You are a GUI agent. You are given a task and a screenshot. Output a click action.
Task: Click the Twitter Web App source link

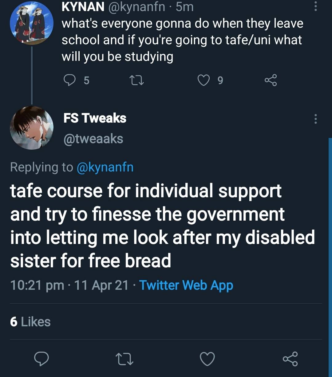tap(186, 285)
